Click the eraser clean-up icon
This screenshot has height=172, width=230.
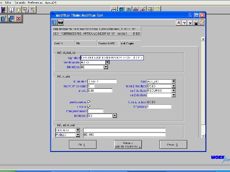(202, 23)
